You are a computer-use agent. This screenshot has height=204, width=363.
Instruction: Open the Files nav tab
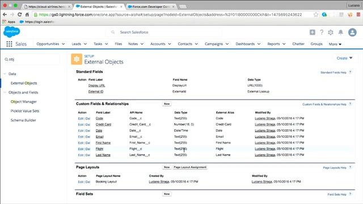pos(119,44)
